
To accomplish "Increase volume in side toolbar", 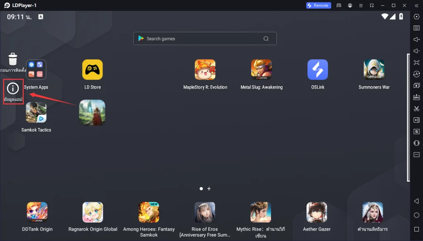I will (416, 40).
